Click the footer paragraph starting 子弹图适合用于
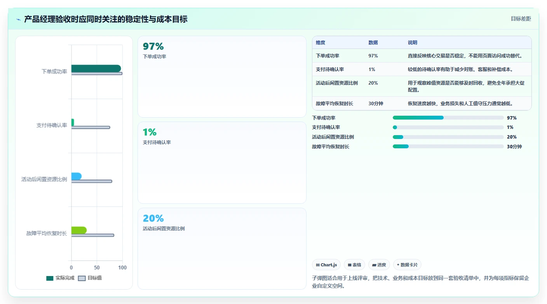 coord(420,282)
